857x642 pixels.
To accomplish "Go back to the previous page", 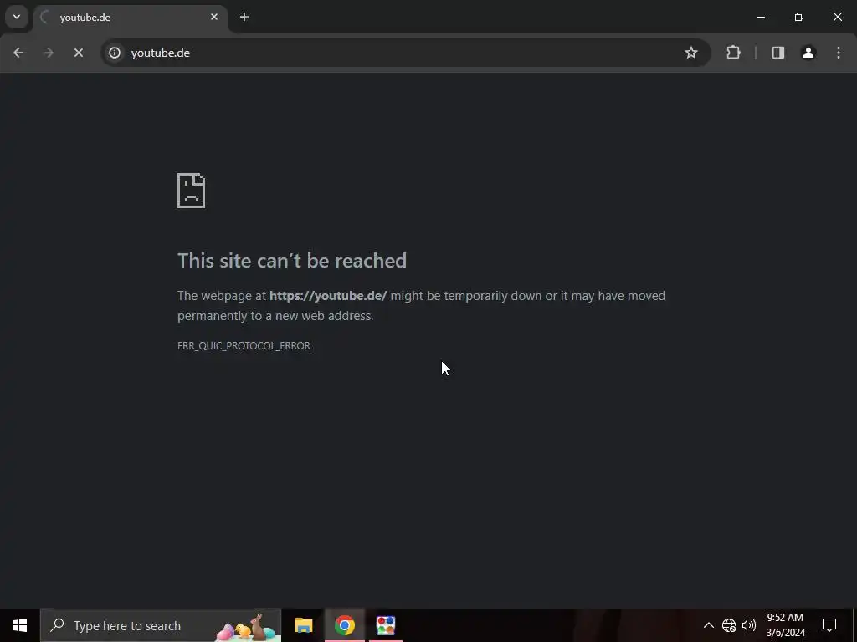I will coord(18,53).
